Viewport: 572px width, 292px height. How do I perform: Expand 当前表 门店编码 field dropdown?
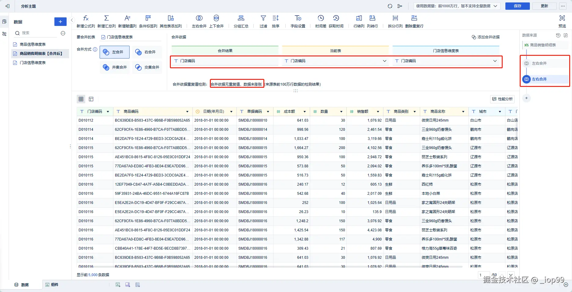click(384, 61)
